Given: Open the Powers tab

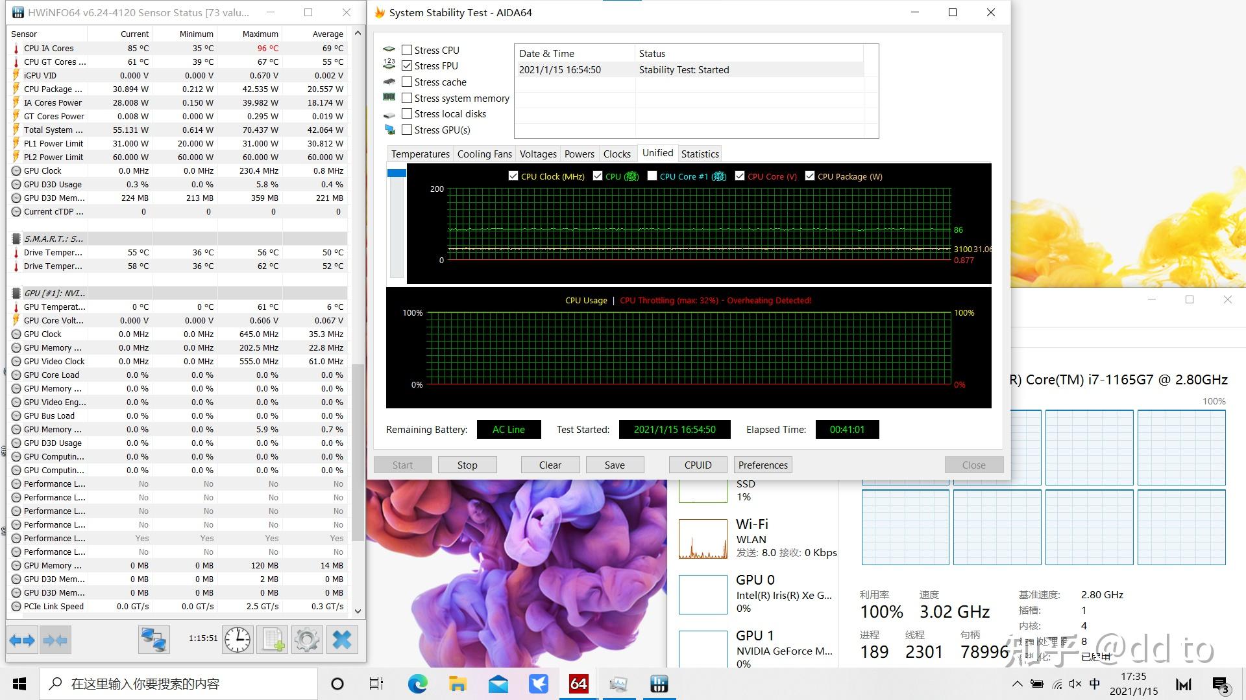Looking at the screenshot, I should coord(580,154).
